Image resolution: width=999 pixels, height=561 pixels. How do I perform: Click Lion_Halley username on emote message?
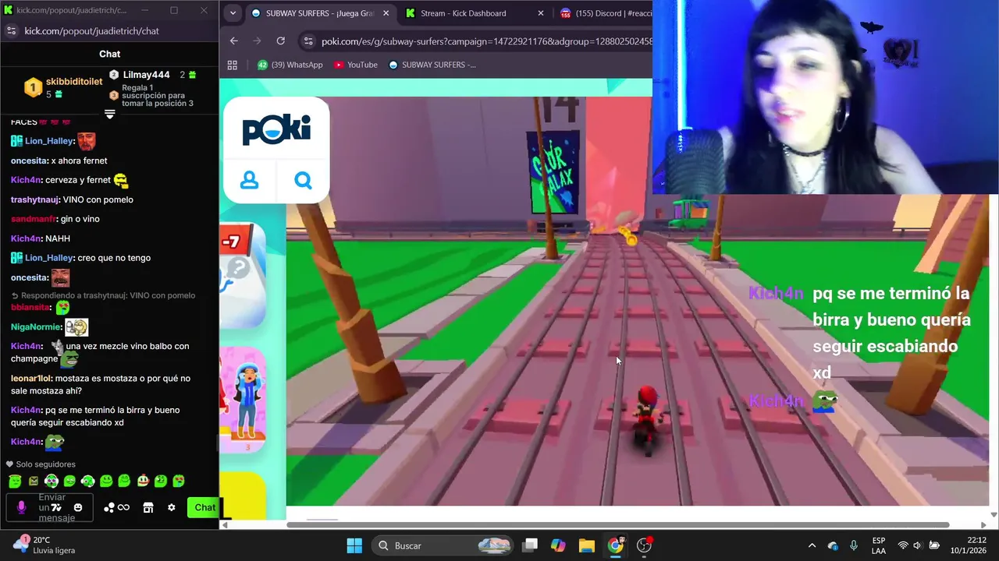click(x=49, y=141)
